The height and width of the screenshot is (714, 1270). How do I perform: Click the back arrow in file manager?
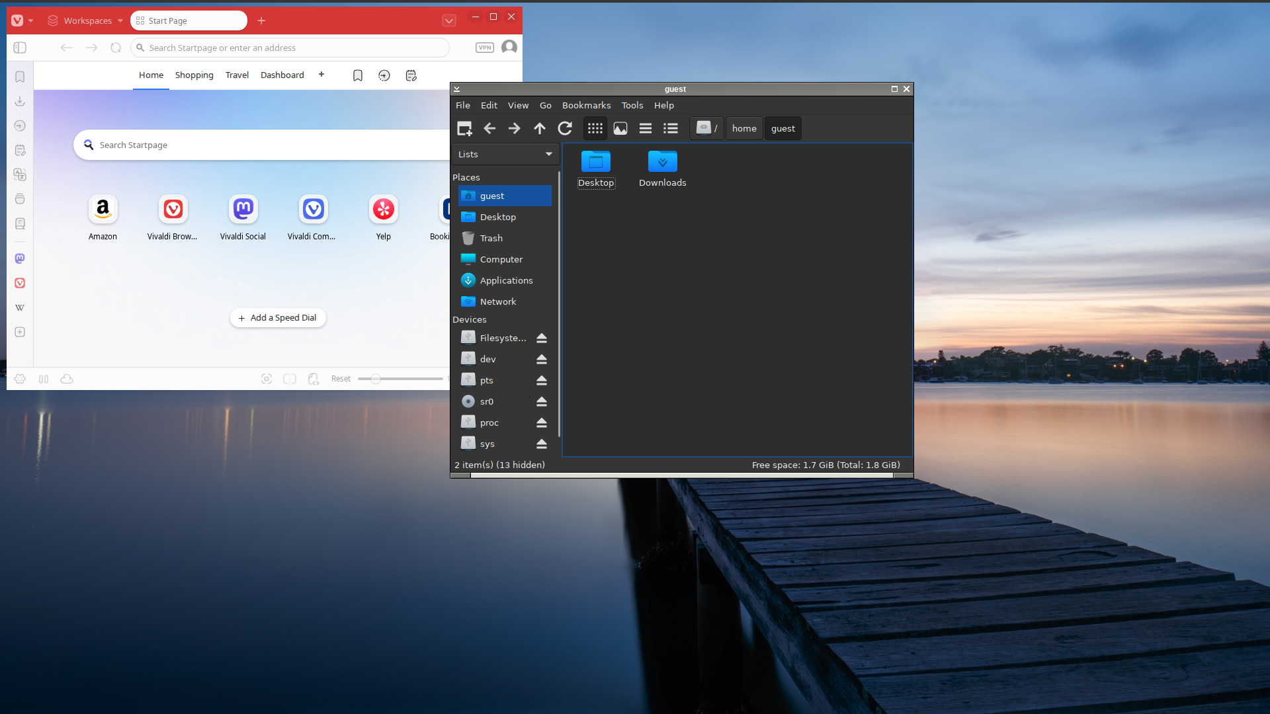[489, 128]
